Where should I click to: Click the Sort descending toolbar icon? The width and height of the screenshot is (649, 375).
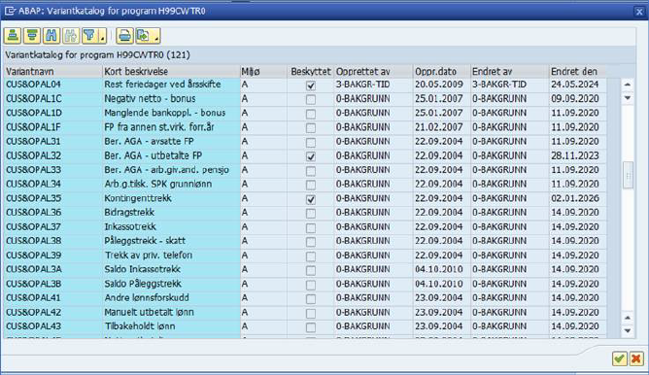coord(32,36)
